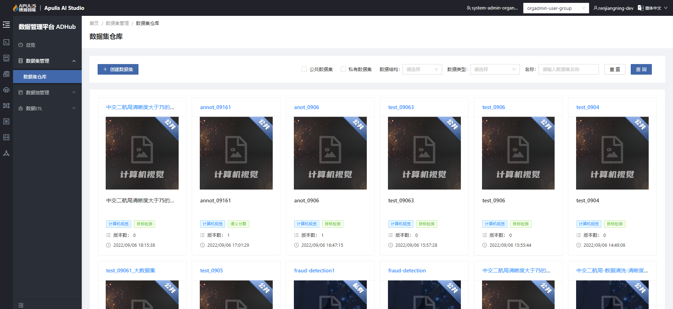673x309 pixels.
Task: Check the 公共数据集 checkbox
Action: coord(304,69)
